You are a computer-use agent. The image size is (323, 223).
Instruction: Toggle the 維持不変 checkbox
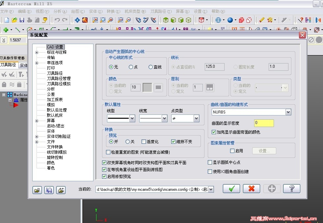coord(173,141)
